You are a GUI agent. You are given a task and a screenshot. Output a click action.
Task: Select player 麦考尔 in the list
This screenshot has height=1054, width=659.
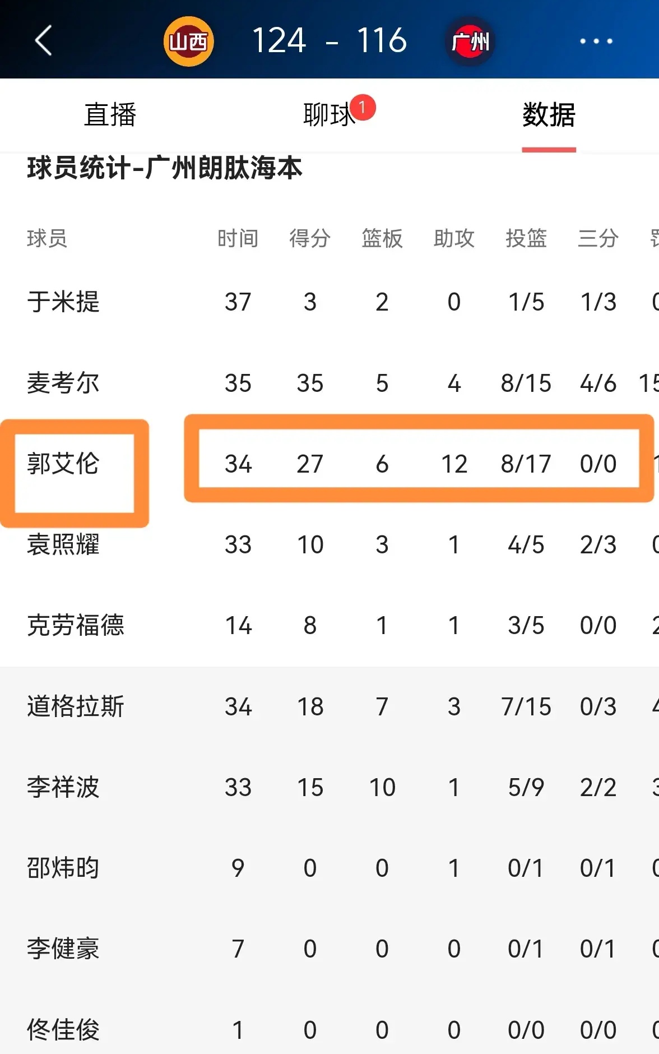(x=63, y=383)
